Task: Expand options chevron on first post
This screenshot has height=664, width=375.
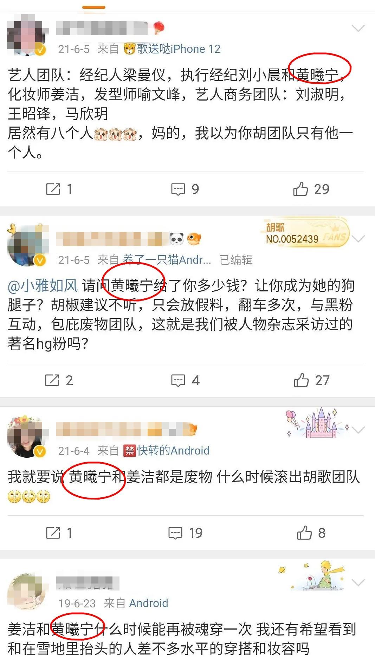Action: pos(358,28)
